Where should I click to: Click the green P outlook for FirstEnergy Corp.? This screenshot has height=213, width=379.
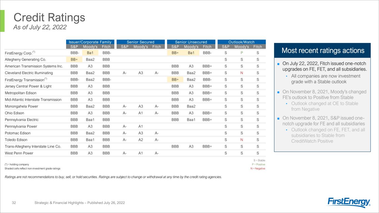(242, 53)
